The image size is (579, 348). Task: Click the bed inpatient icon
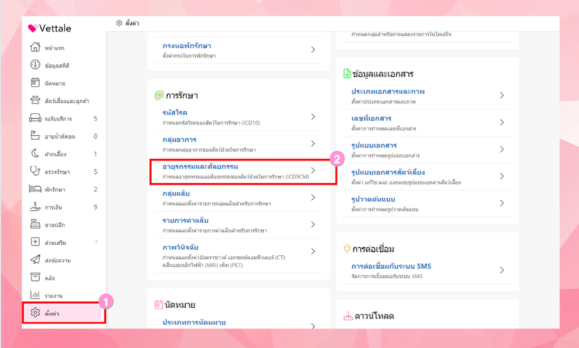click(x=35, y=189)
